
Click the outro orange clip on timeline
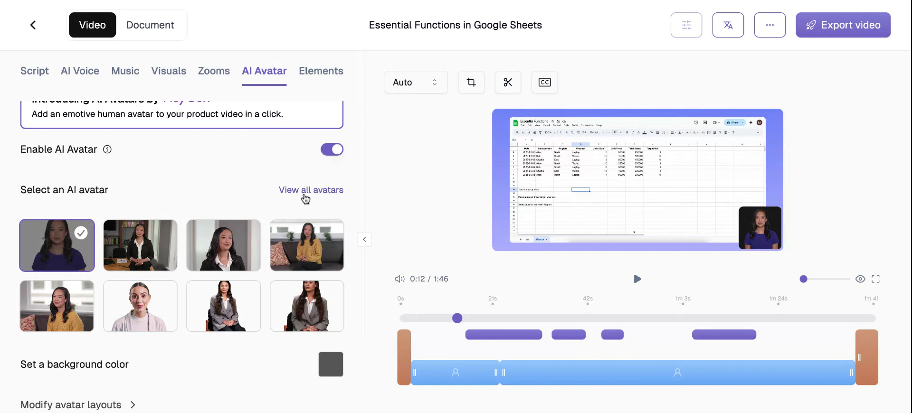tap(867, 357)
